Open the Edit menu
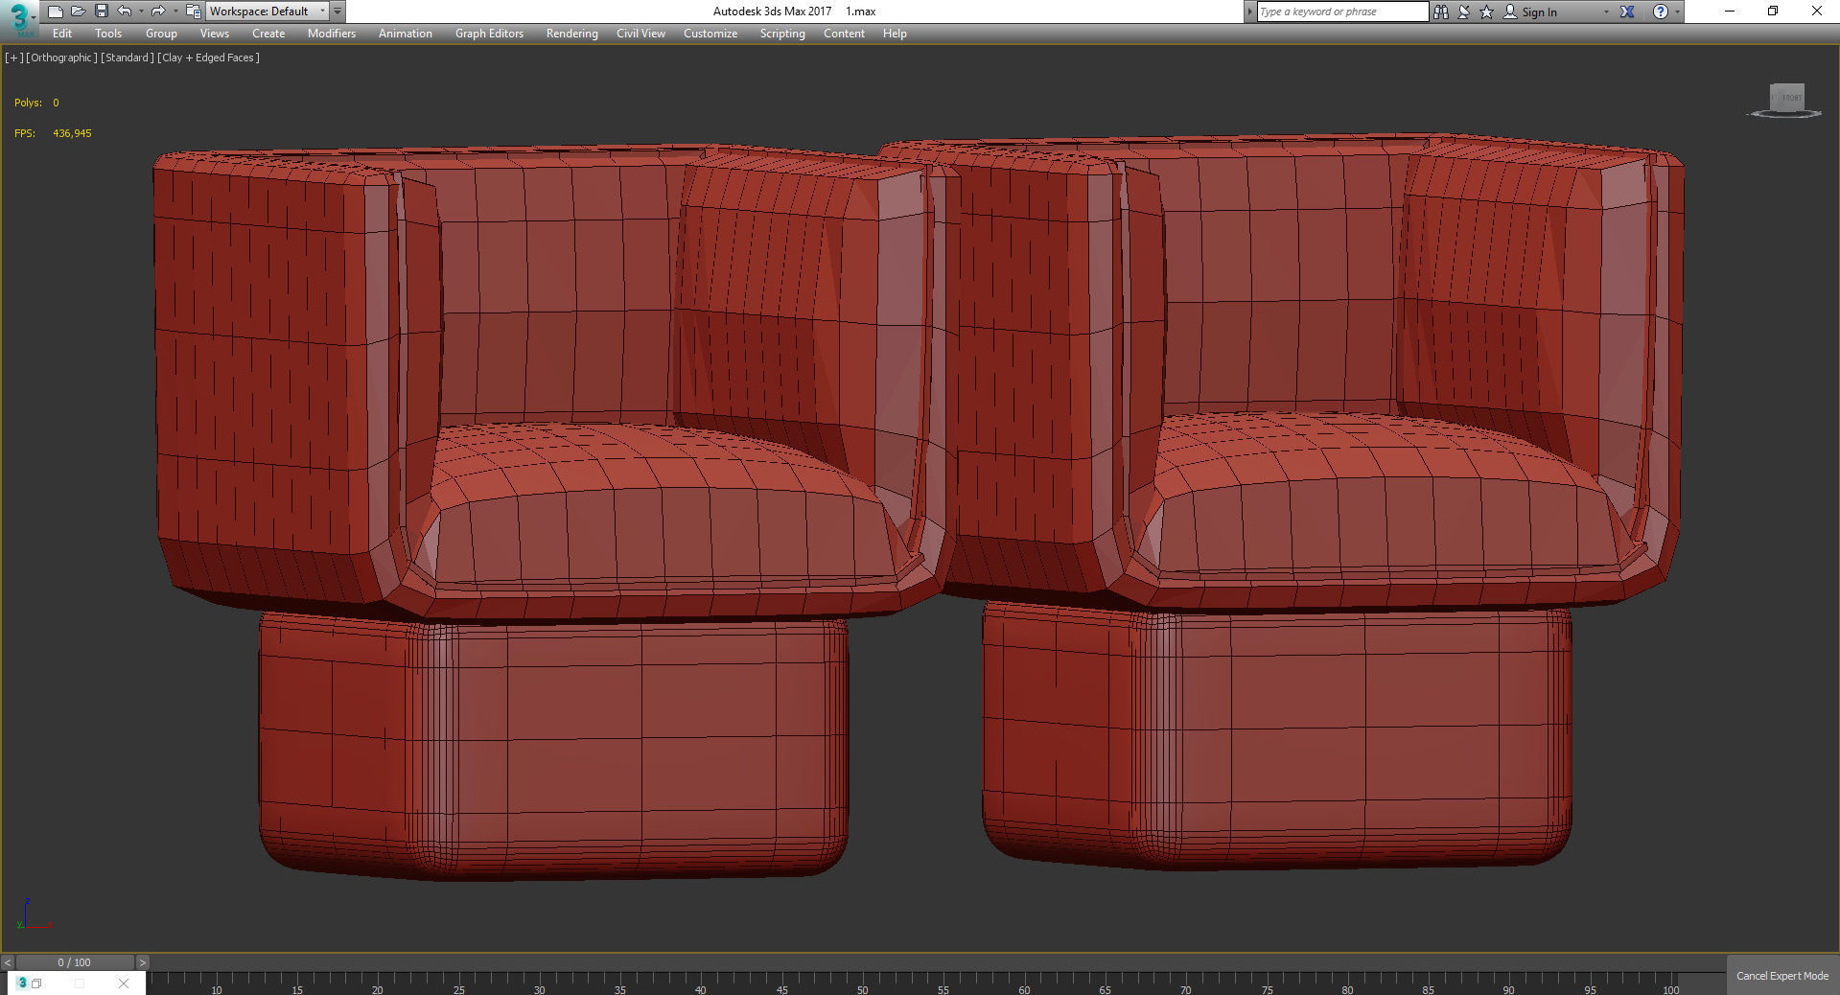The height and width of the screenshot is (995, 1840). tap(62, 34)
